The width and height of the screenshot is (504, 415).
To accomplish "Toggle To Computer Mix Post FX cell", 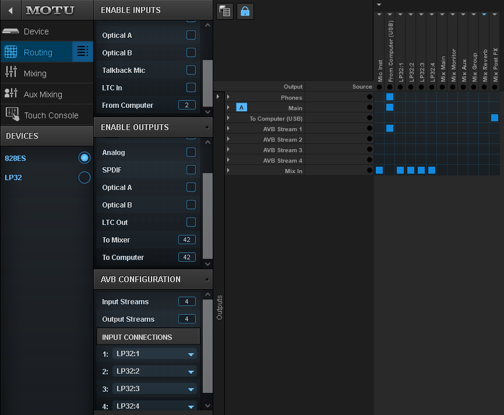I will (495, 118).
